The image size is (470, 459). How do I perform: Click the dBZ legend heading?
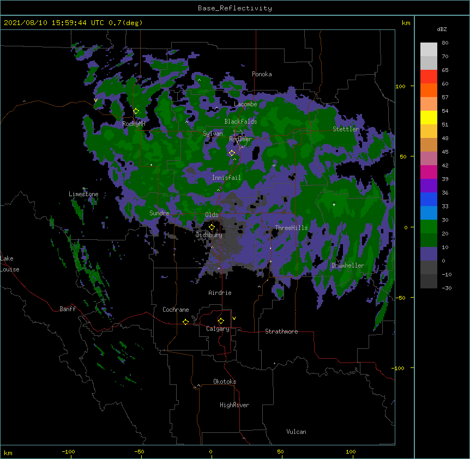[442, 29]
